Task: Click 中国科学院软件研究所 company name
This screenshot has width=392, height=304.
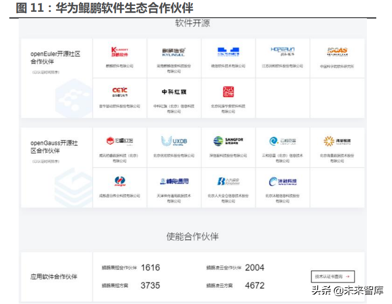Action: pos(337,66)
